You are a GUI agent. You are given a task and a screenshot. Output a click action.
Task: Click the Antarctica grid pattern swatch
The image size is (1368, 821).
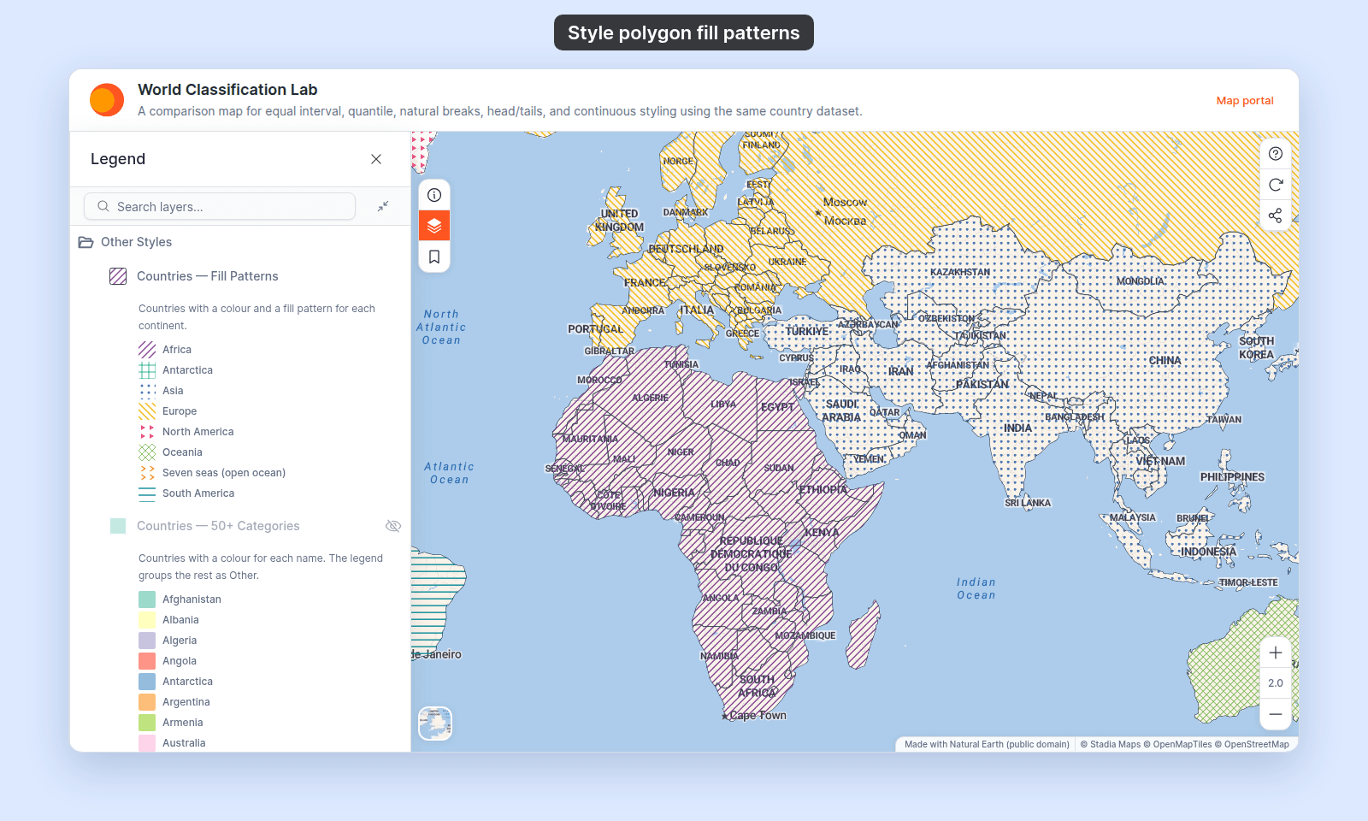coord(147,370)
